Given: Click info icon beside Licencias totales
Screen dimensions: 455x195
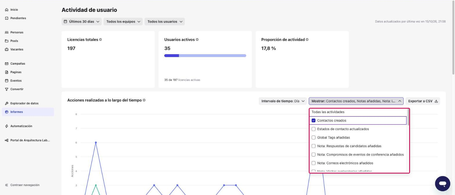Looking at the screenshot, I should (100, 40).
